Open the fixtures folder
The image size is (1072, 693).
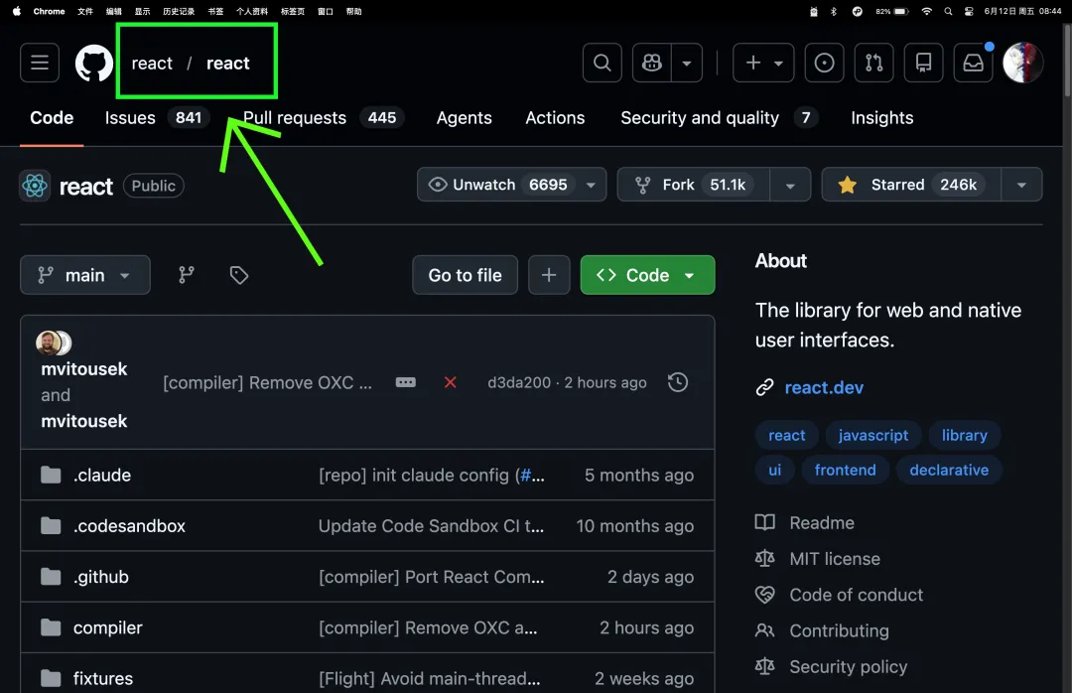[103, 679]
